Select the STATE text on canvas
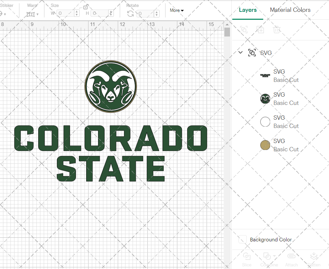 [111, 169]
